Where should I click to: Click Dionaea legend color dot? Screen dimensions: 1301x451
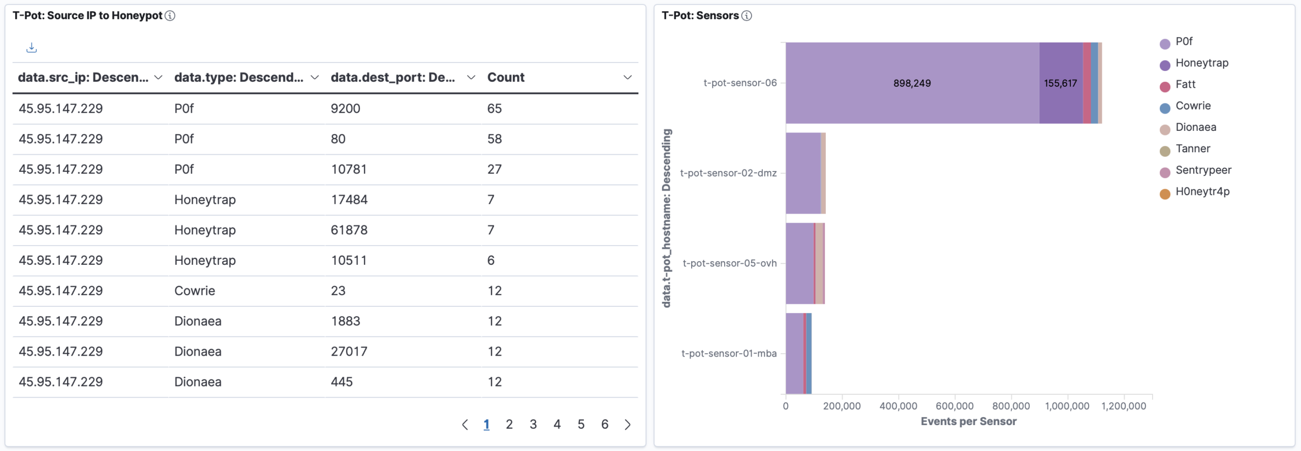pos(1165,130)
